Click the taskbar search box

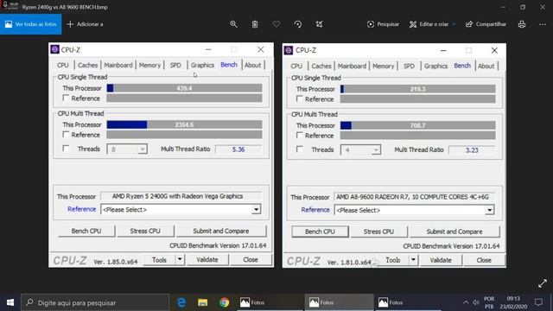(95, 302)
